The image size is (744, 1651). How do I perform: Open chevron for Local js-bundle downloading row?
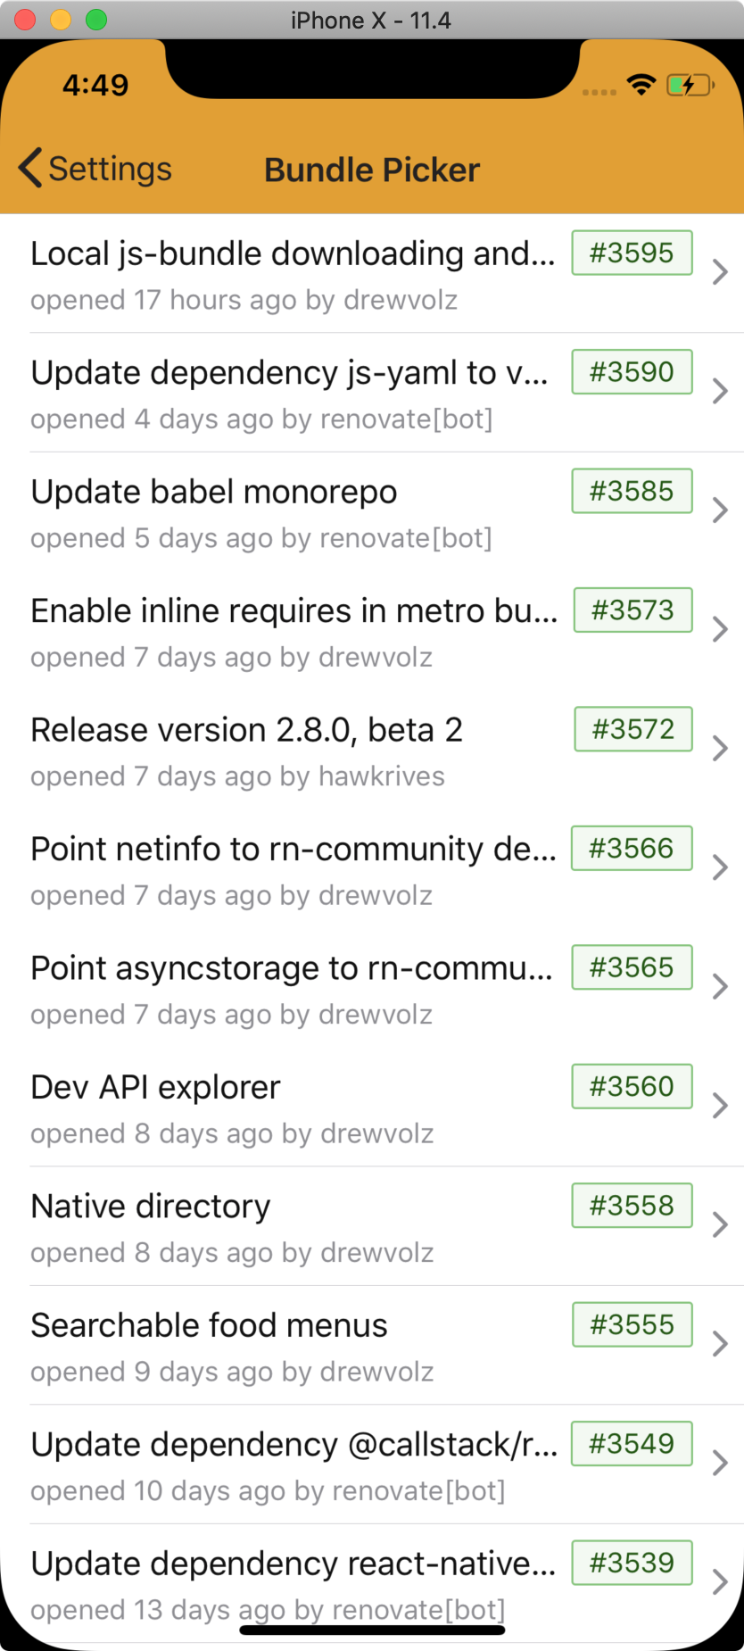pyautogui.click(x=720, y=272)
